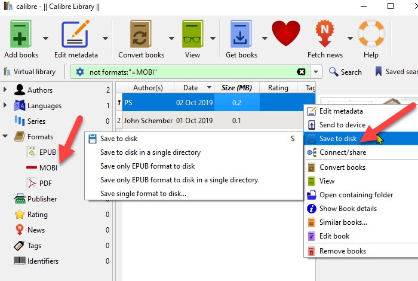Choose Convert books in context menu
This screenshot has width=418, height=281.
tap(361, 167)
